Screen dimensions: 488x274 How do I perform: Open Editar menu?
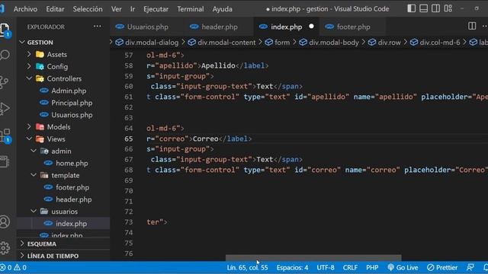[x=55, y=9]
